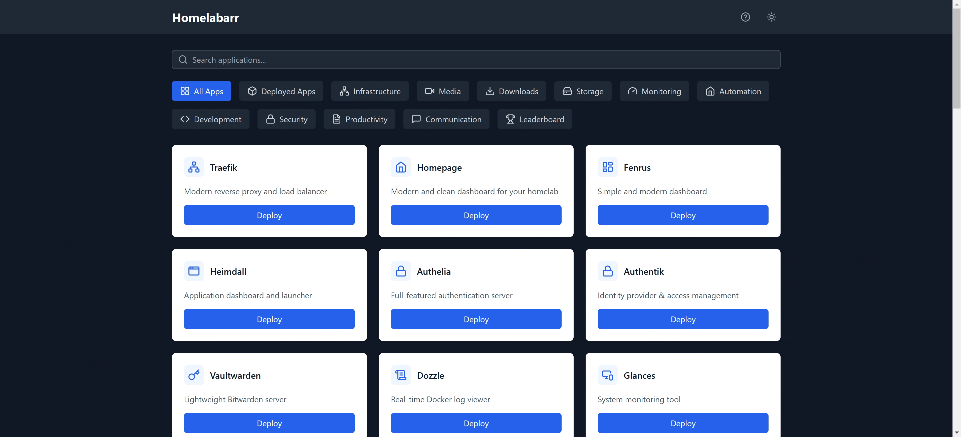This screenshot has height=437, width=961.
Task: Click the Vaultwarden key icon
Action: pyautogui.click(x=194, y=375)
